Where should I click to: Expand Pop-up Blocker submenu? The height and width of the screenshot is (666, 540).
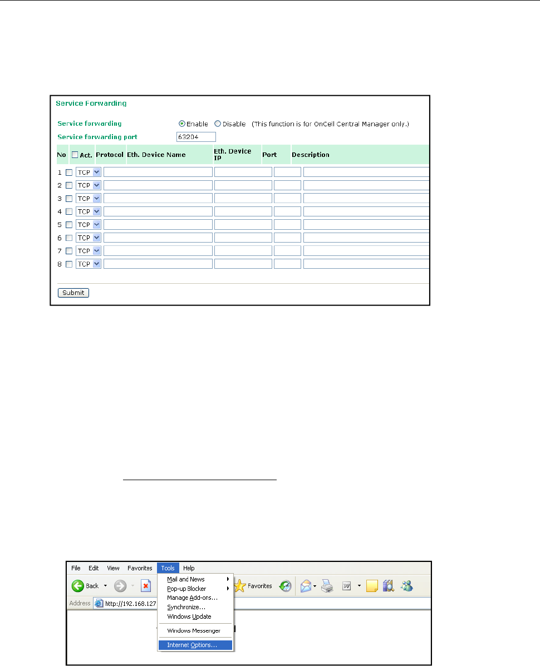(195, 588)
